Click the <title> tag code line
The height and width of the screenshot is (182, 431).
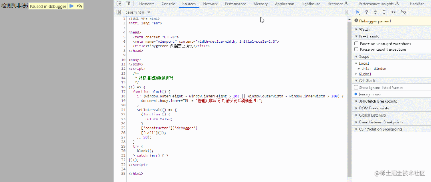click(x=171, y=46)
